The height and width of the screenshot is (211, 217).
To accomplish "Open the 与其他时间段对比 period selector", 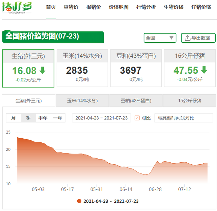I will (x=183, y=118).
